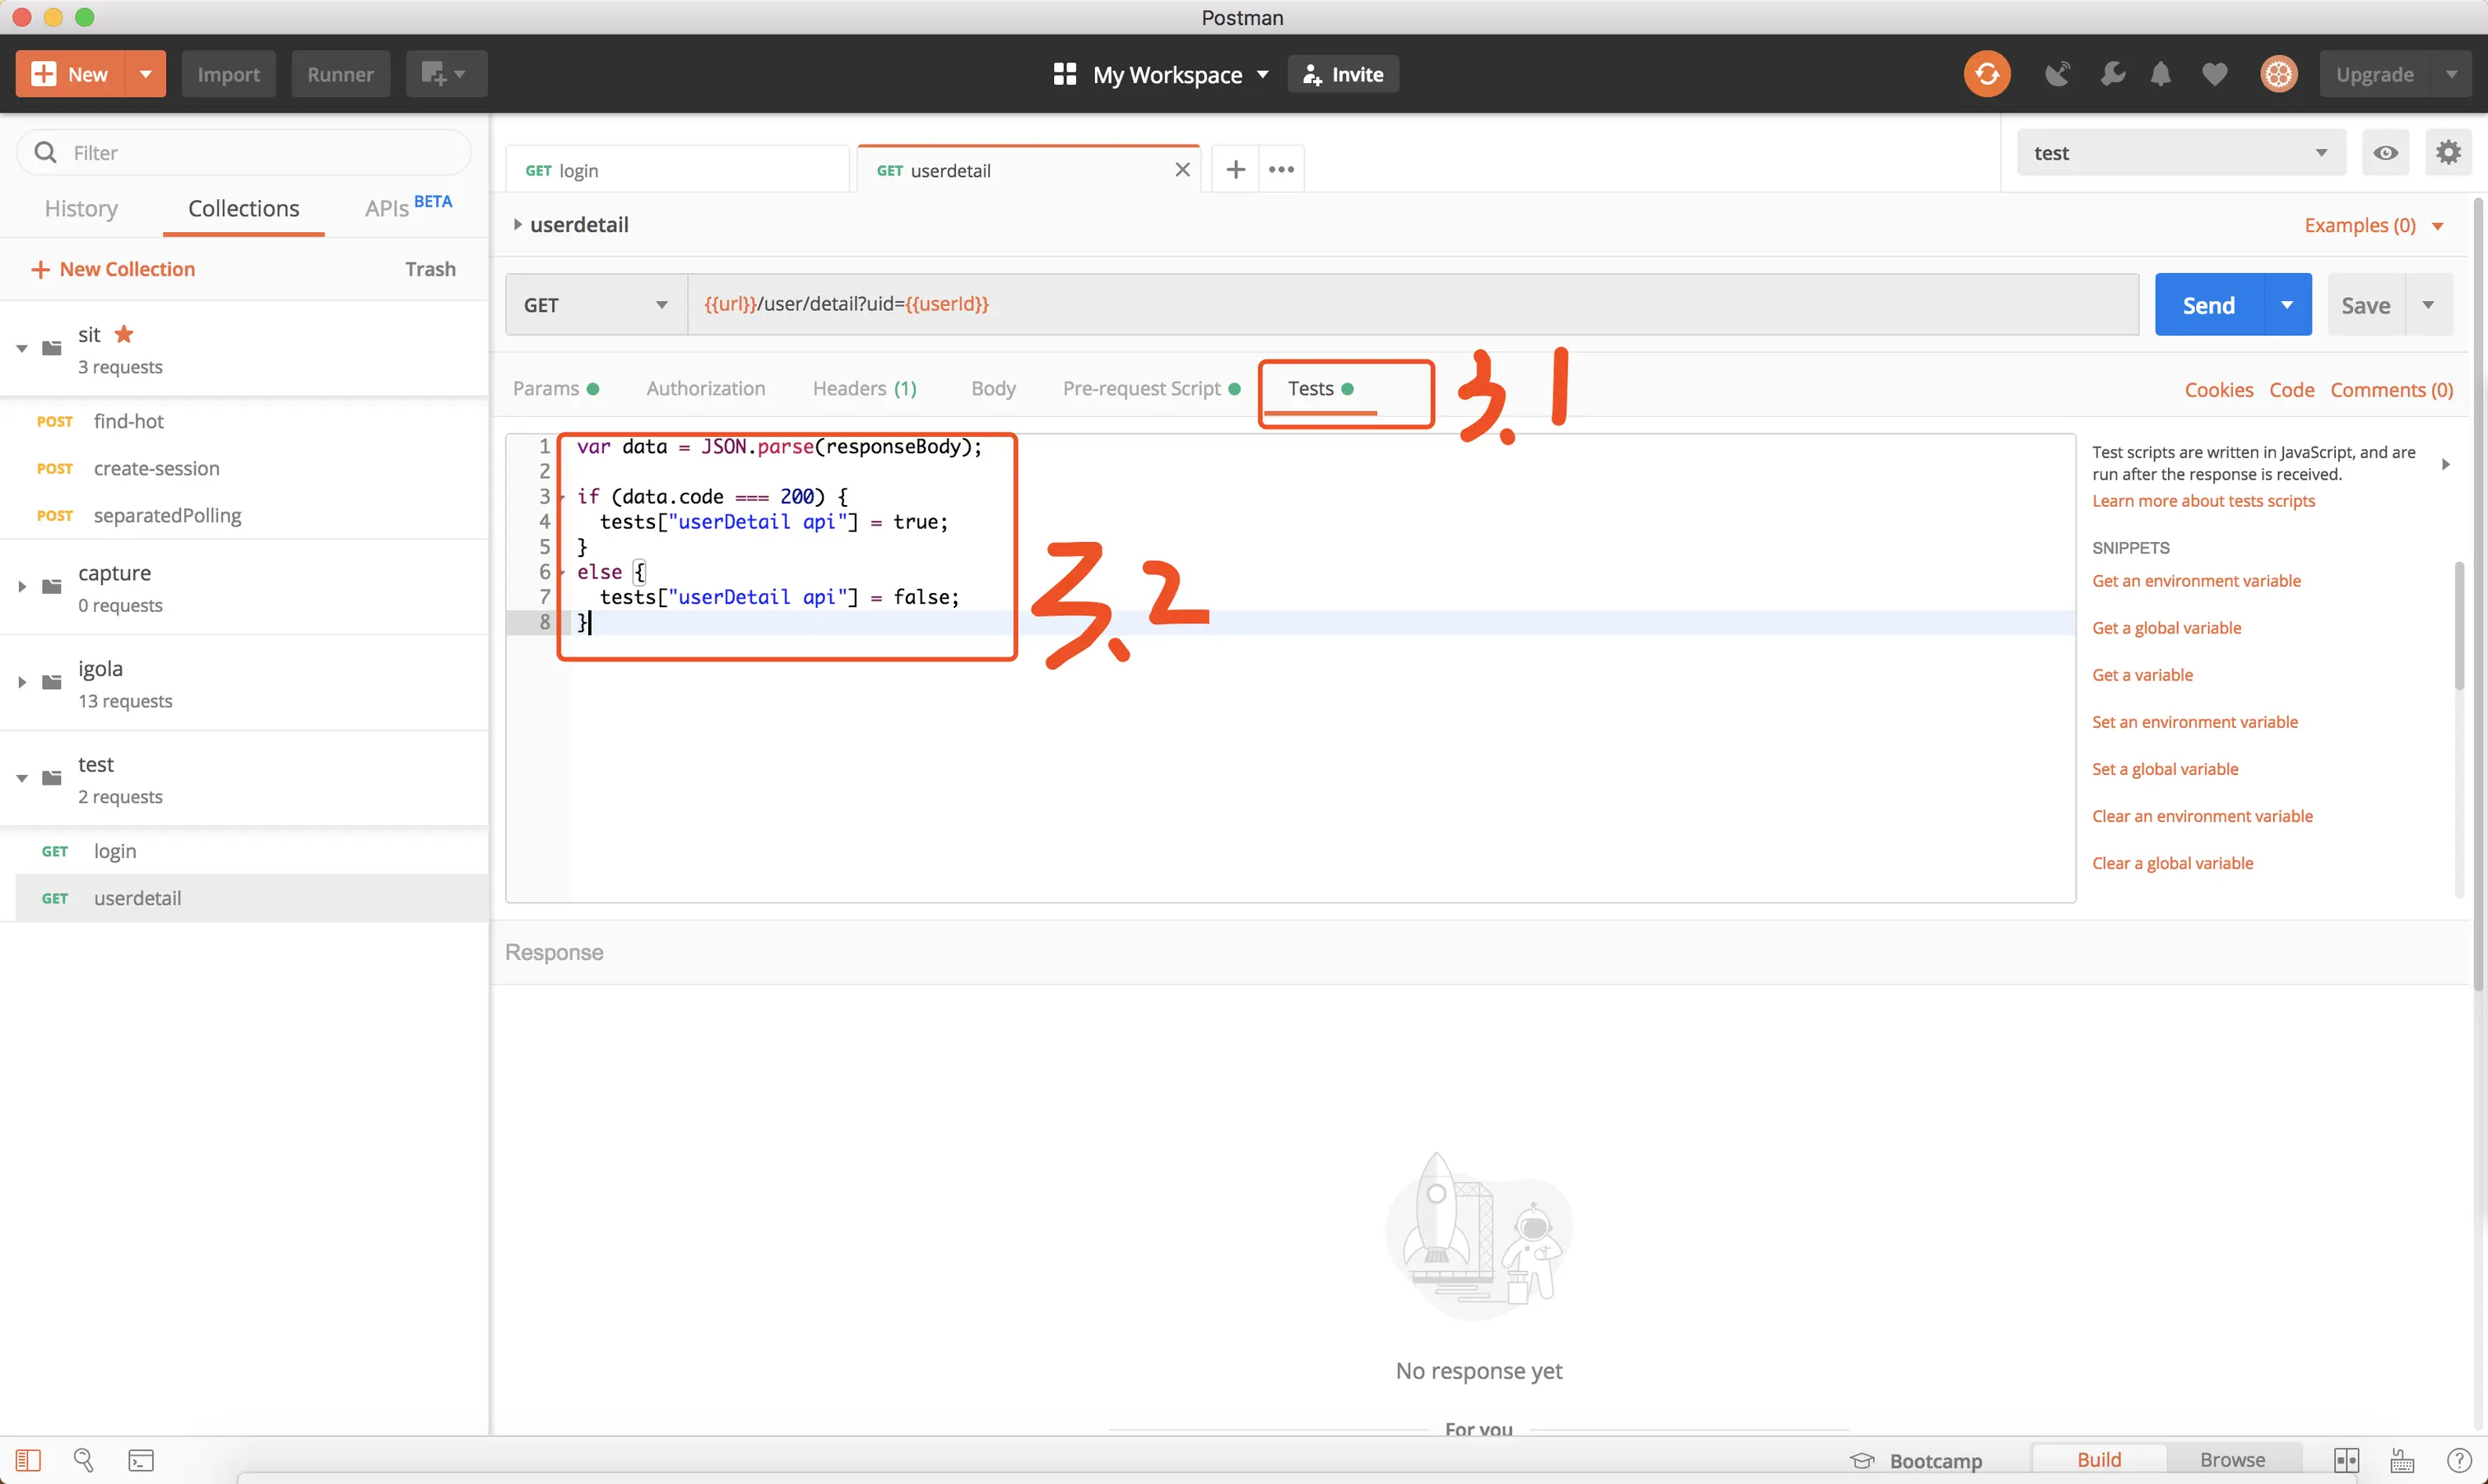The width and height of the screenshot is (2488, 1484).
Task: Click into the sidebar Filter field
Action: (260, 153)
